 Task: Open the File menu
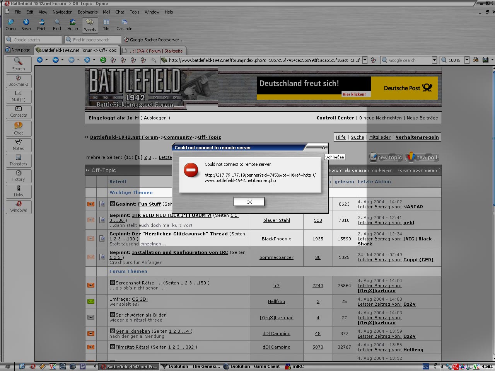tap(18, 12)
